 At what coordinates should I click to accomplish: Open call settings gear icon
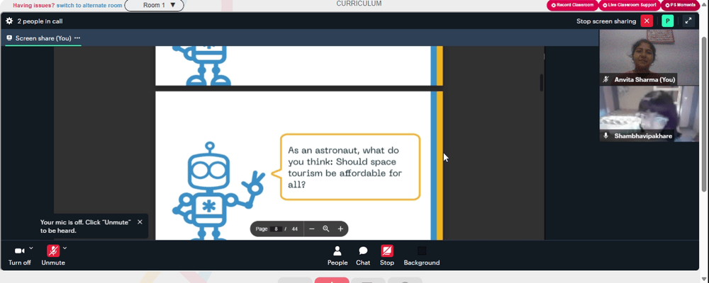click(x=9, y=21)
